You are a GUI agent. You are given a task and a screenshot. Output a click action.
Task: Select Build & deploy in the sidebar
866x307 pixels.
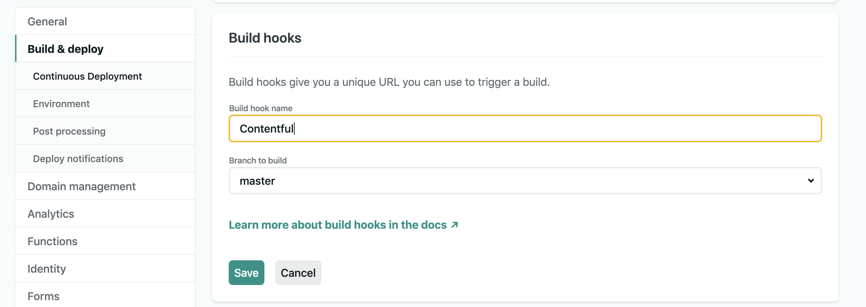[65, 49]
